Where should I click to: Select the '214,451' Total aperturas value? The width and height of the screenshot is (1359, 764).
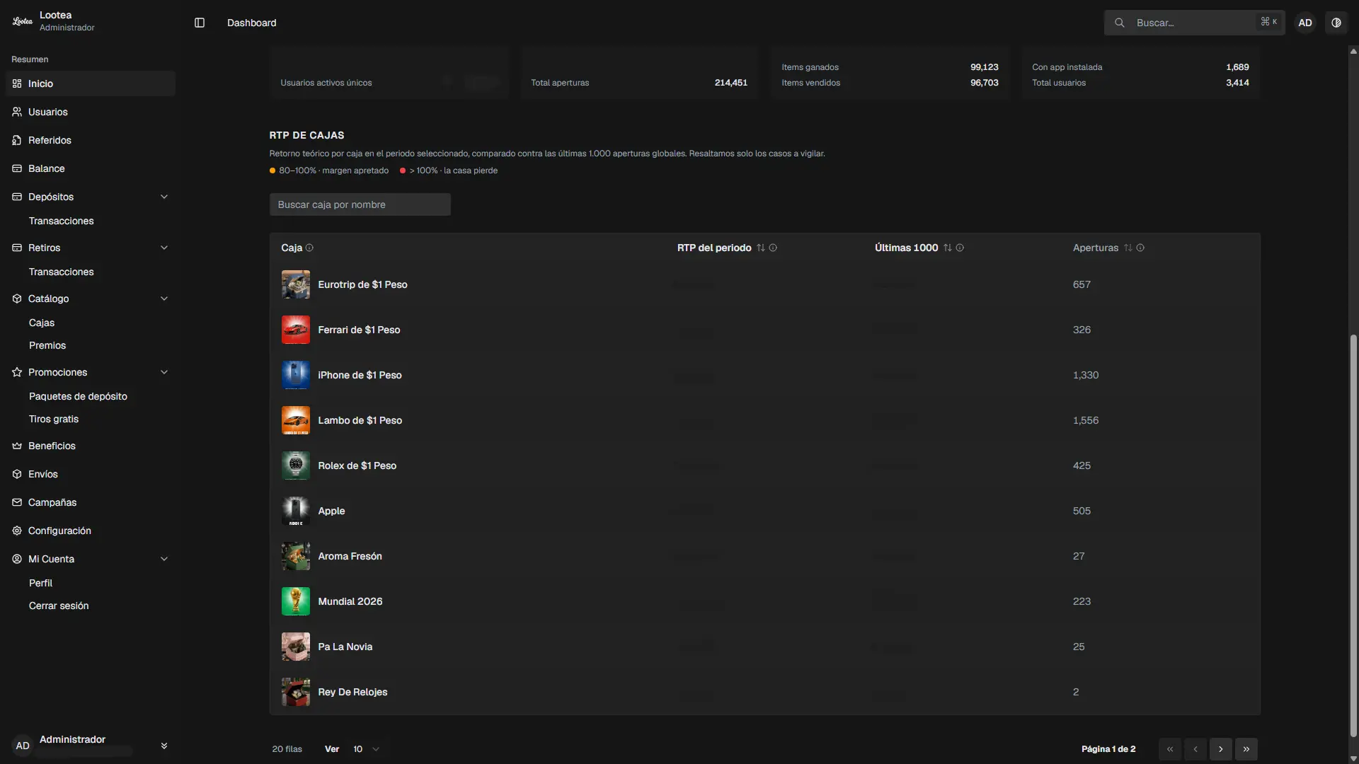click(x=730, y=83)
